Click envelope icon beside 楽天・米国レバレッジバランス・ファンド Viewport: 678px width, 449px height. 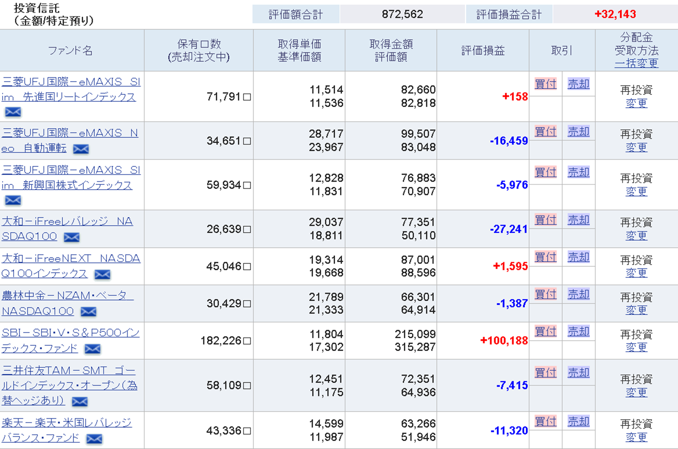point(94,439)
